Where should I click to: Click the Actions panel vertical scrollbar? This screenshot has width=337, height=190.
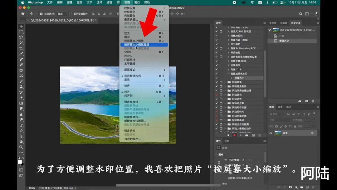pos(265,74)
